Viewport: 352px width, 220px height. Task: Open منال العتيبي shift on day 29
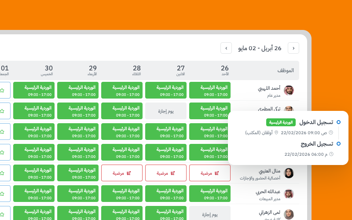coord(78,173)
